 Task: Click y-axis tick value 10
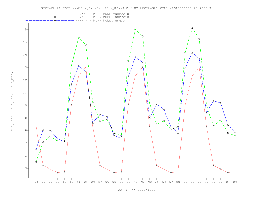click(25, 105)
